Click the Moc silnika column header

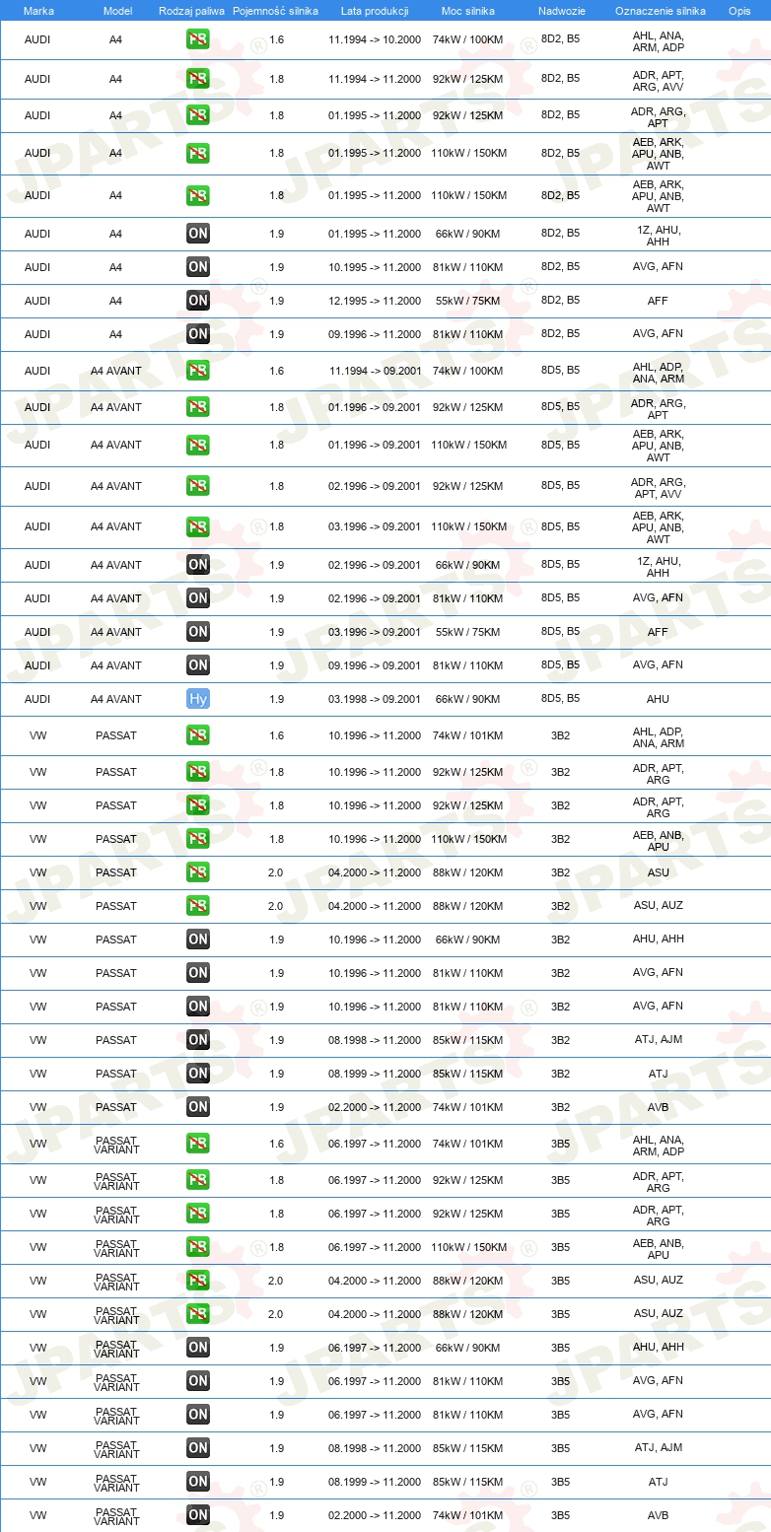467,11
